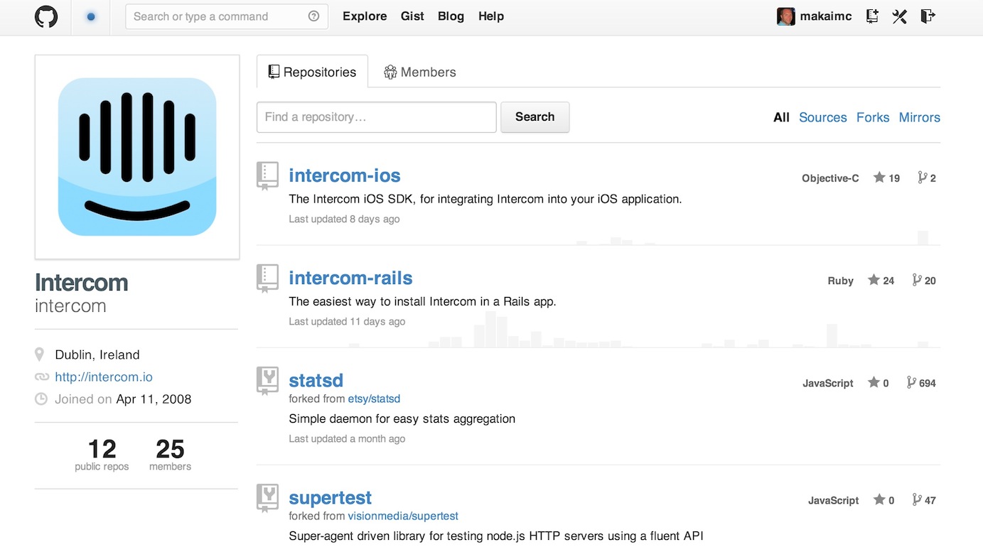Image resolution: width=983 pixels, height=547 pixels.
Task: Click the statsd fork count icon
Action: coord(911,382)
